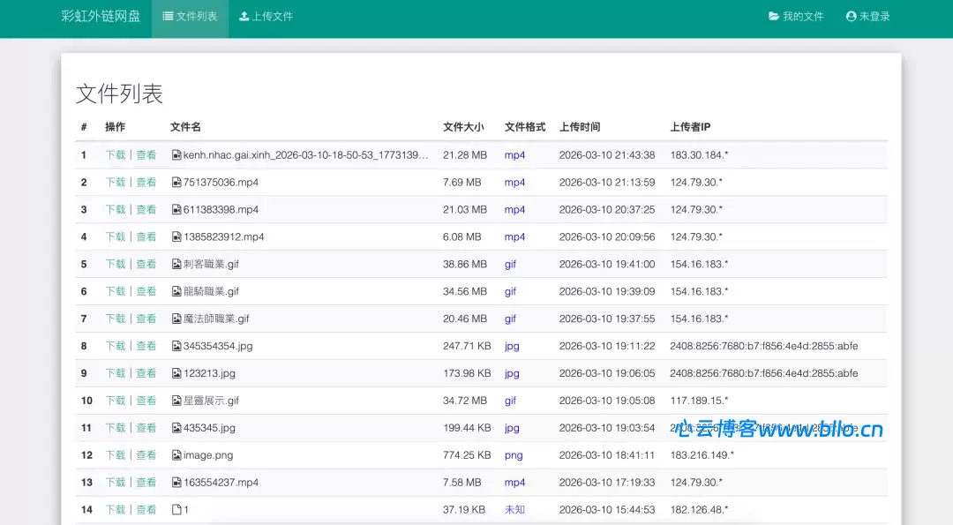Viewport: 953px width, 525px height.
Task: Download 611383398.mp4 via its 下载 link
Action: (x=116, y=209)
